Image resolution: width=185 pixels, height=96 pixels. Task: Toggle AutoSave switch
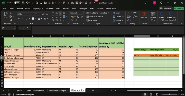point(17,3)
